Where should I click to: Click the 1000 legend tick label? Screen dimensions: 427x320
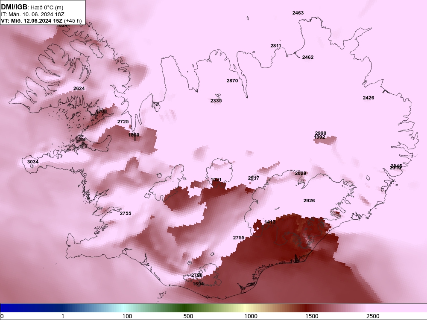251,316
